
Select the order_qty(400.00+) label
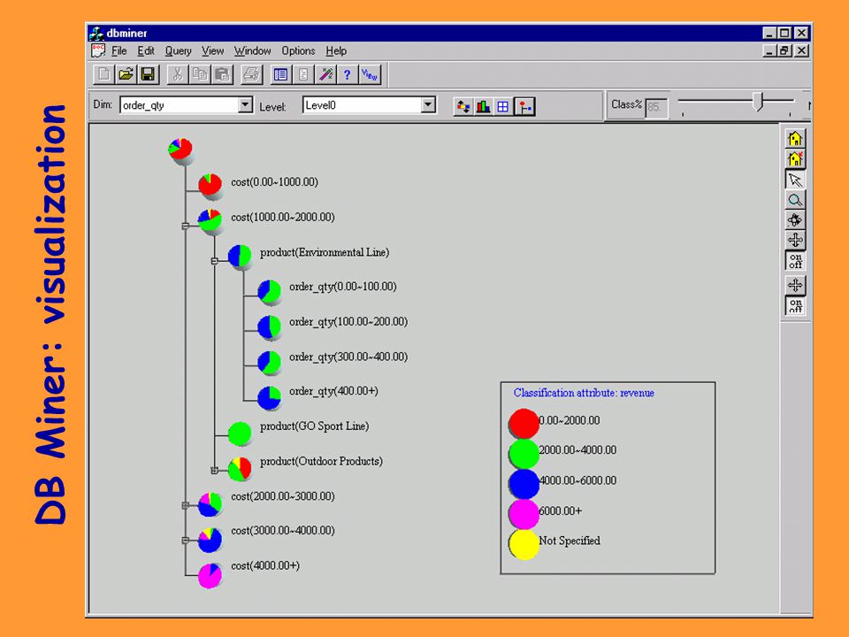[x=333, y=391]
